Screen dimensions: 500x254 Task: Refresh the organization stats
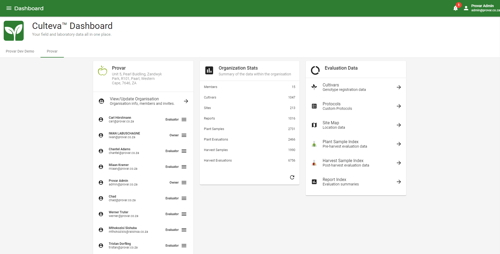pyautogui.click(x=292, y=177)
